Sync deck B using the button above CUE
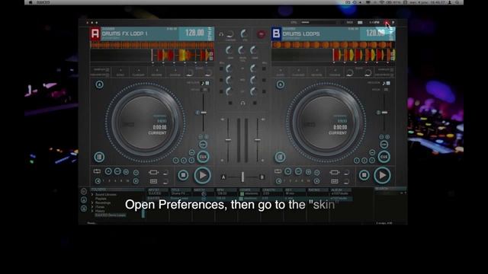Screen dimensions: 488x274 [x=384, y=145]
